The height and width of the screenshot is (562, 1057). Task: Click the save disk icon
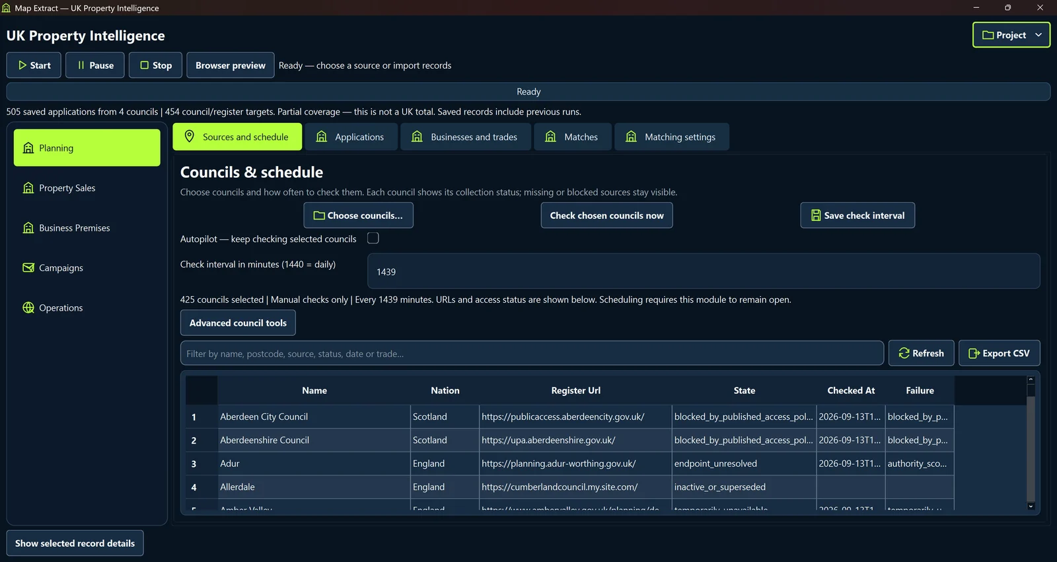tap(816, 216)
